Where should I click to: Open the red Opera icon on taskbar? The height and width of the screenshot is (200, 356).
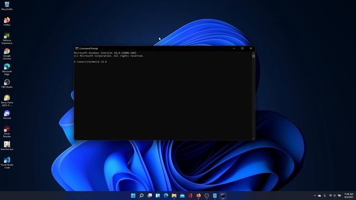point(190,196)
